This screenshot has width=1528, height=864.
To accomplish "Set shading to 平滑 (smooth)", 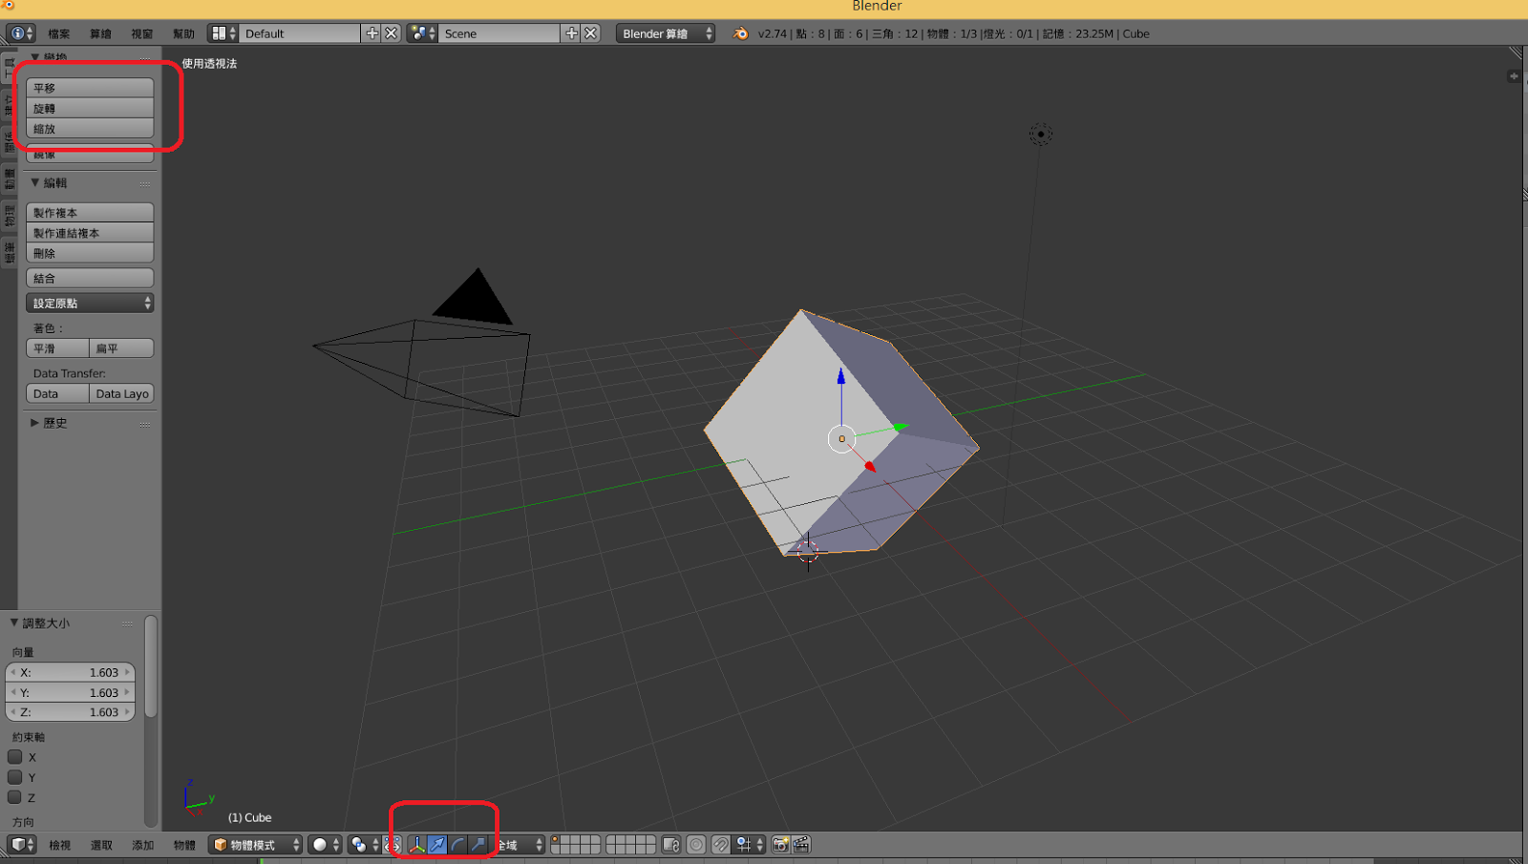I will pyautogui.click(x=57, y=348).
